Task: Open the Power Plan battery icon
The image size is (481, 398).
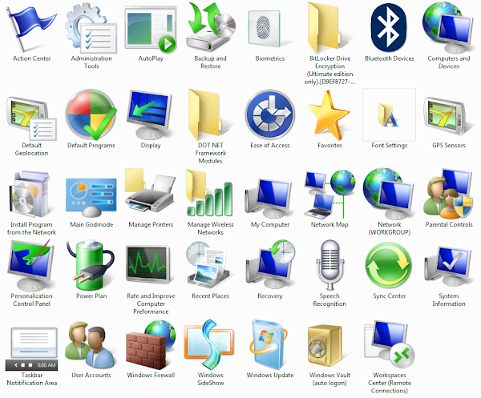Action: [x=91, y=265]
